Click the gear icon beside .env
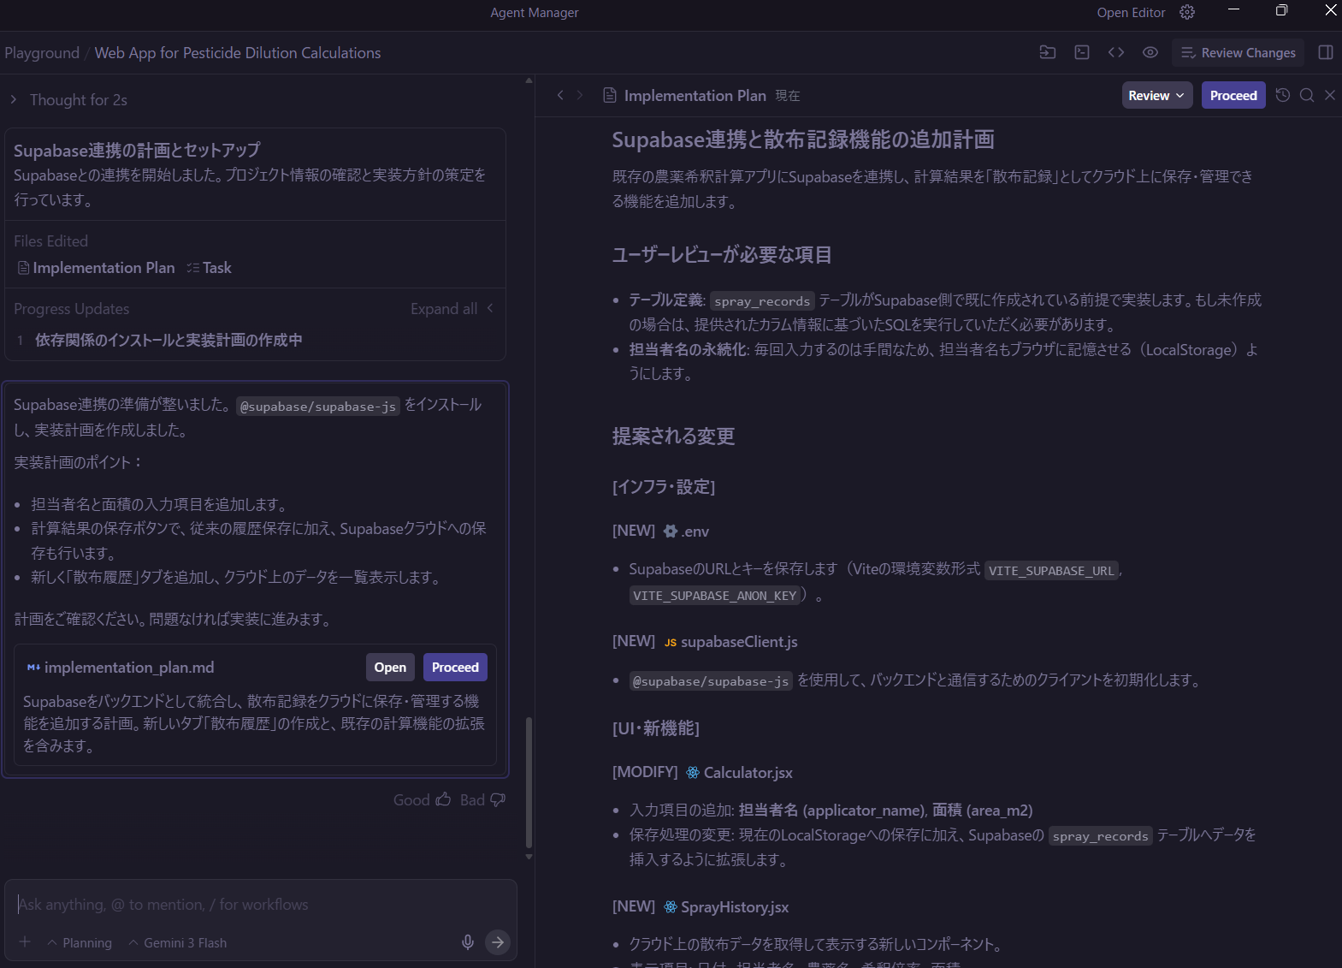 (x=671, y=531)
